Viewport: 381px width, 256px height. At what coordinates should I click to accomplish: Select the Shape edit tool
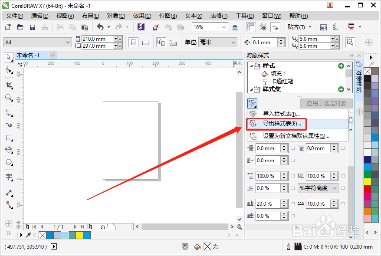click(x=9, y=70)
